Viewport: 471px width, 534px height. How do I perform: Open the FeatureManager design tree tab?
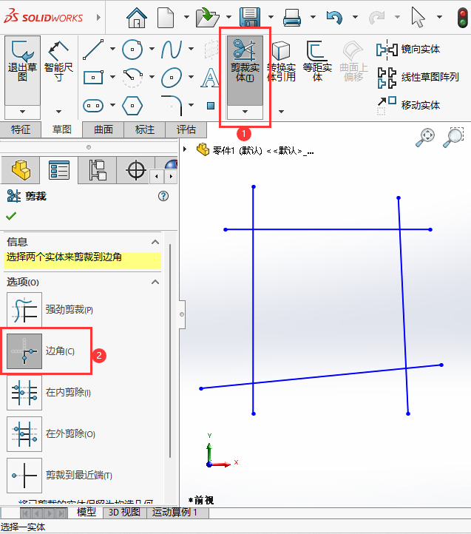[21, 170]
